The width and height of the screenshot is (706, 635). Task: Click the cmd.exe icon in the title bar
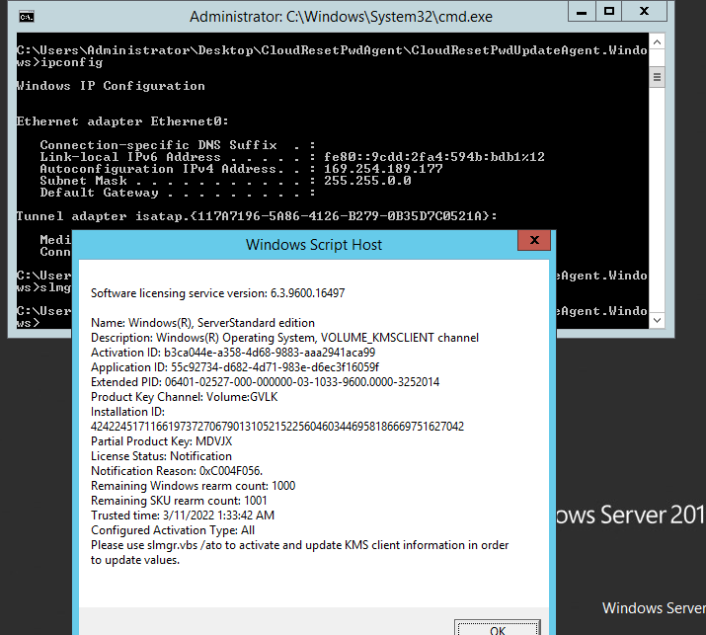pos(27,17)
